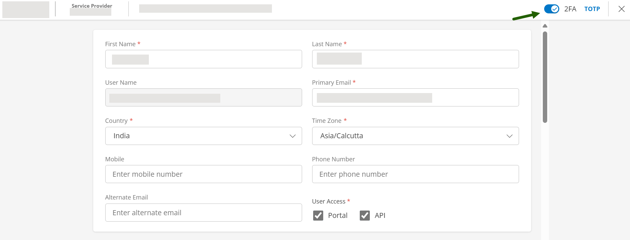Focus the Alternate Email input
The image size is (630, 240).
coord(204,213)
